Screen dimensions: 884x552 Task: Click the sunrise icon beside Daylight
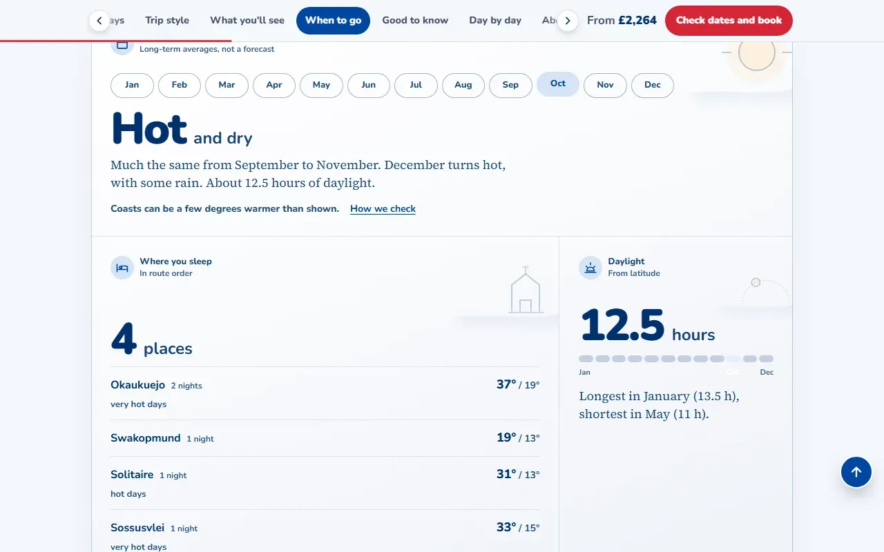point(590,267)
